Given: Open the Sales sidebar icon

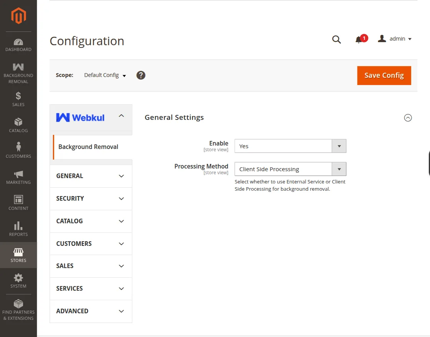Looking at the screenshot, I should pos(18,99).
